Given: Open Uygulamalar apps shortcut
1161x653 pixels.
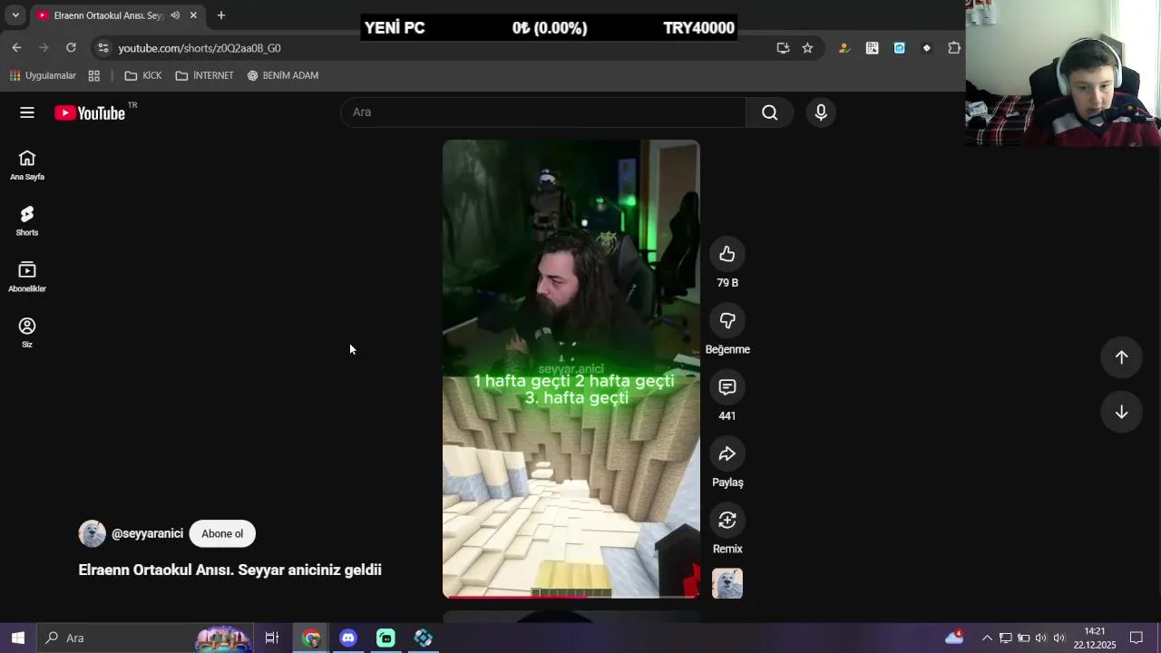Looking at the screenshot, I should [43, 75].
